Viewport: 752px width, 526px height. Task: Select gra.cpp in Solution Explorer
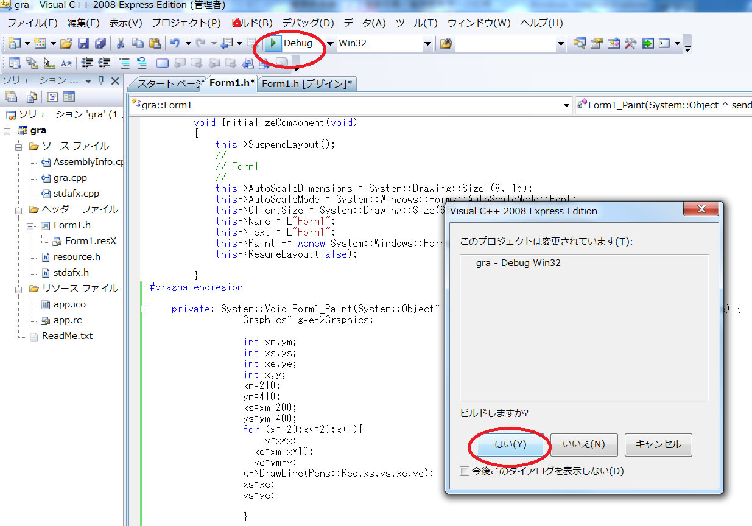(70, 178)
